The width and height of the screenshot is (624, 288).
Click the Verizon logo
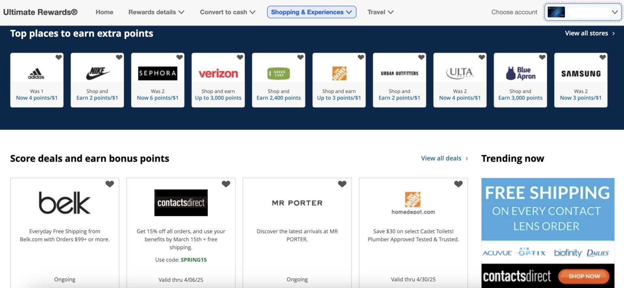(218, 74)
